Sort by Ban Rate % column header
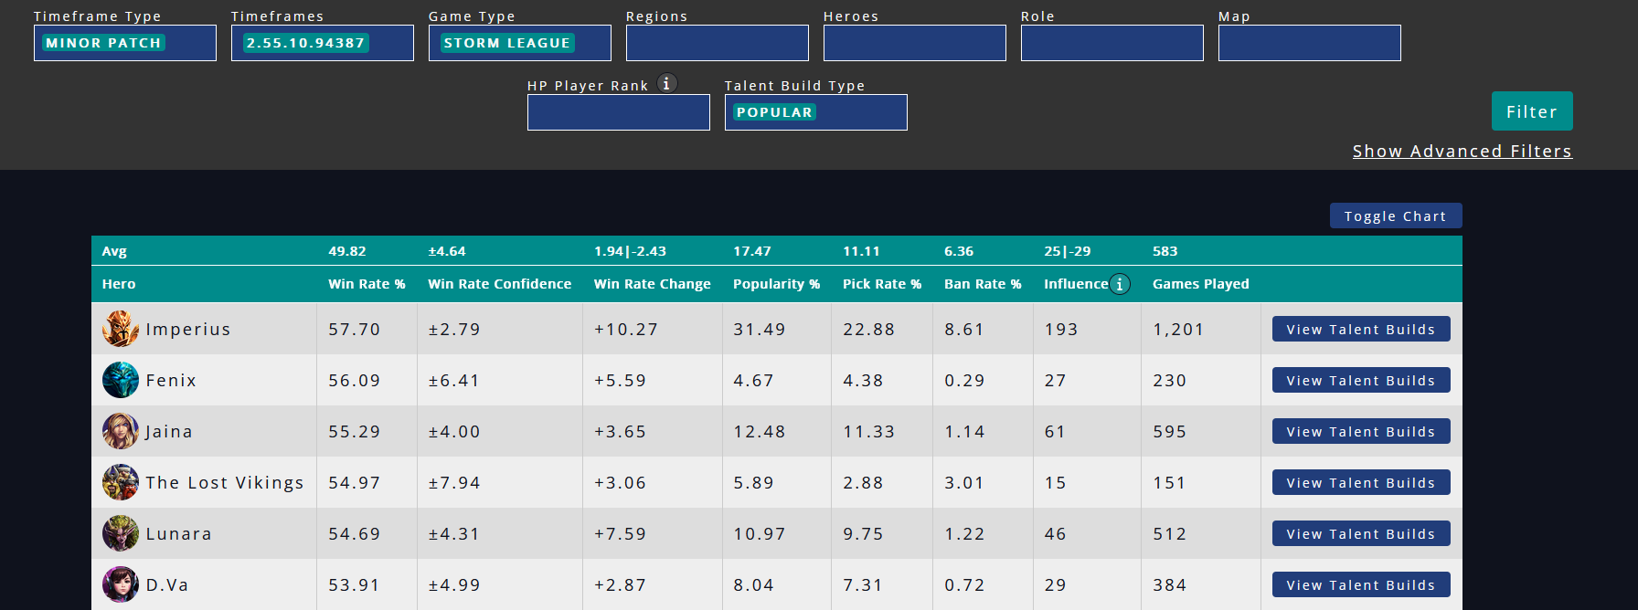This screenshot has height=610, width=1638. [983, 284]
